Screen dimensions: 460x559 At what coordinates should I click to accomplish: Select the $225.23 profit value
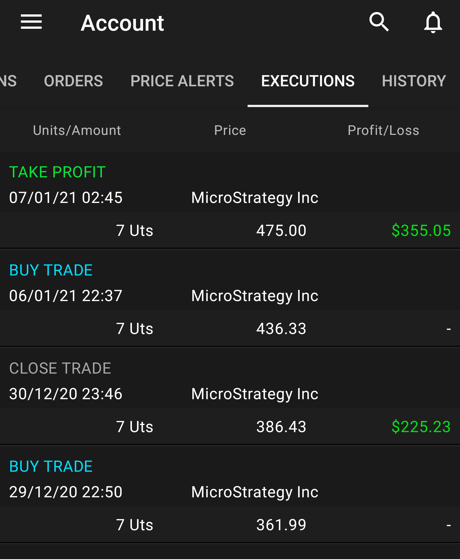(421, 427)
